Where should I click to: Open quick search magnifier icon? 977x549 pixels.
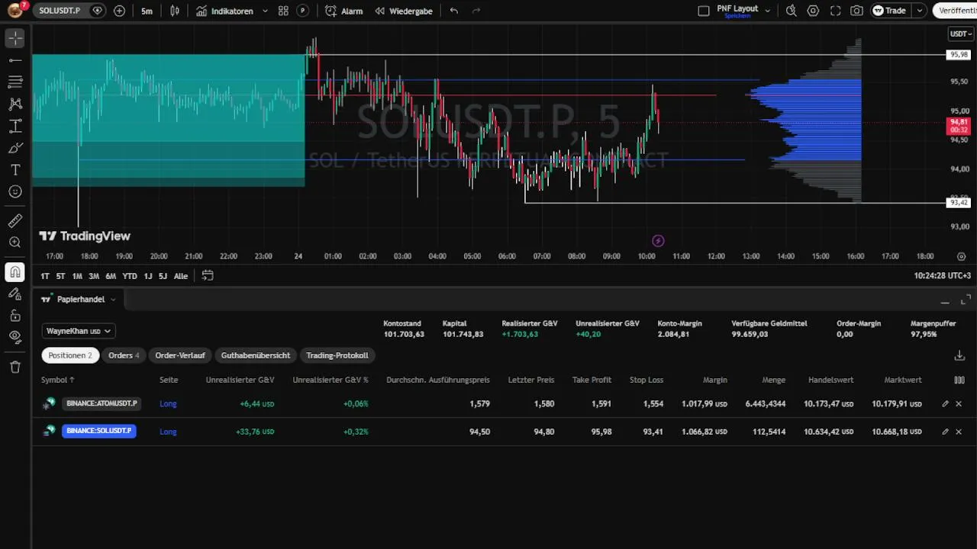coord(791,11)
